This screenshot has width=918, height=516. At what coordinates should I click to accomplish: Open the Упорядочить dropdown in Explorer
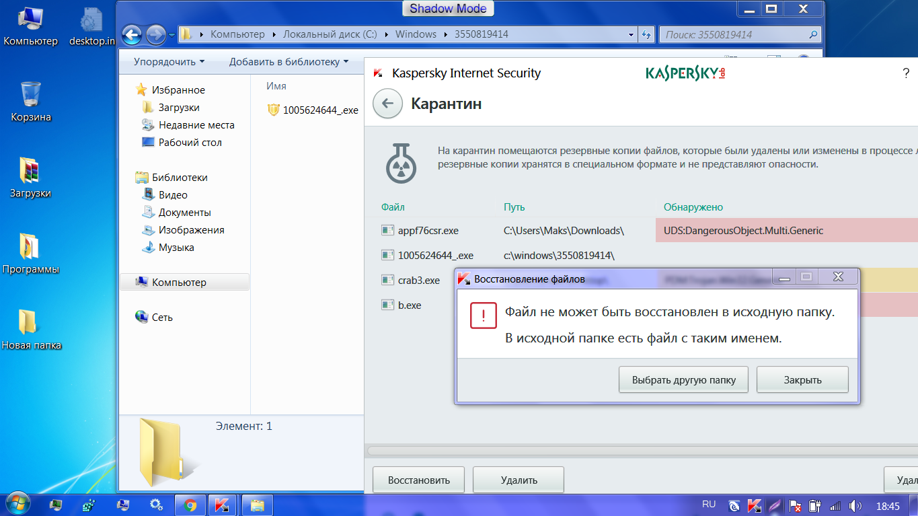tap(169, 62)
